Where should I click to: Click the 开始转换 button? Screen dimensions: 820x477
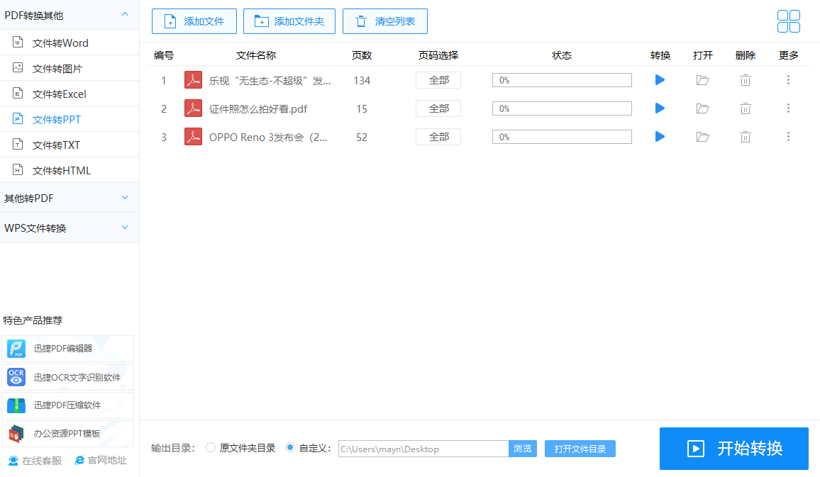pos(734,448)
